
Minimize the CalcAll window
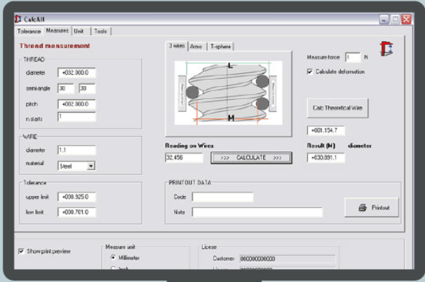coord(384,19)
